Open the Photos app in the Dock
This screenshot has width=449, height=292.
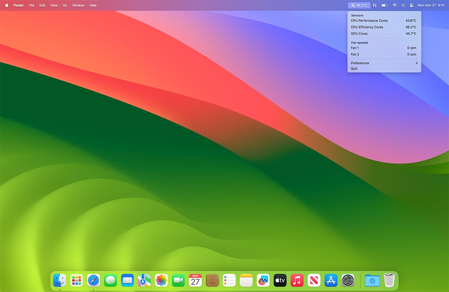point(161,280)
